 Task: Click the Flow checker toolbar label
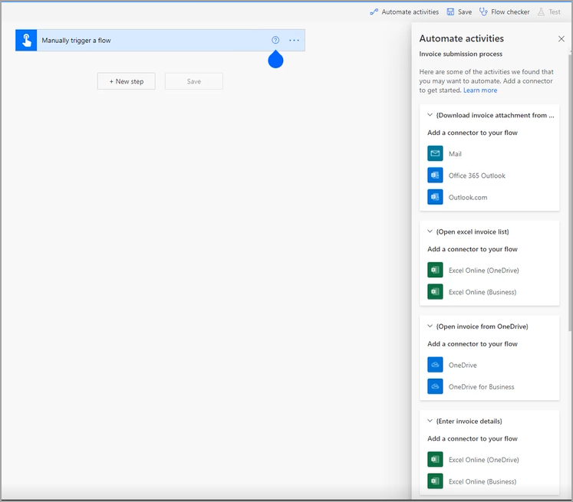510,12
